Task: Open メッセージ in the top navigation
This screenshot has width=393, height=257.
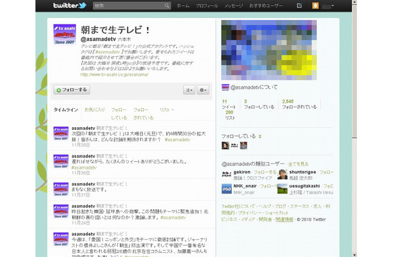Action: pos(233,6)
